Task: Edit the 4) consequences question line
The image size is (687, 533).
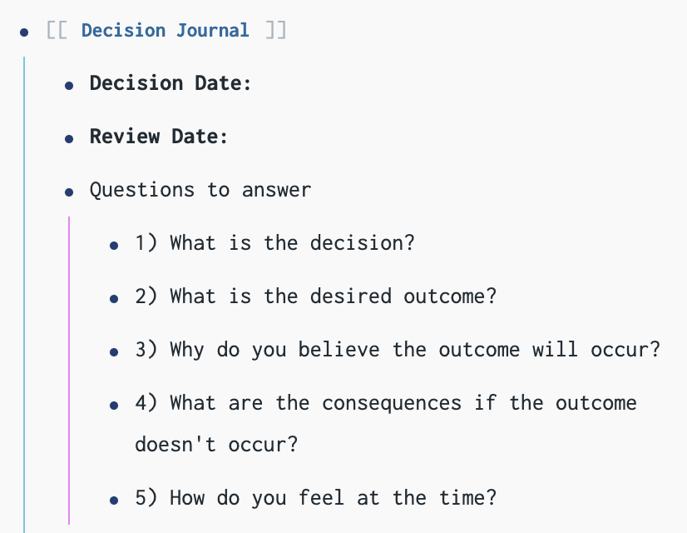Action: point(386,423)
